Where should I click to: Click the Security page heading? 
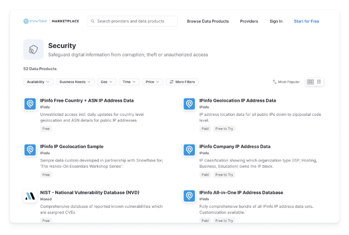coord(62,46)
